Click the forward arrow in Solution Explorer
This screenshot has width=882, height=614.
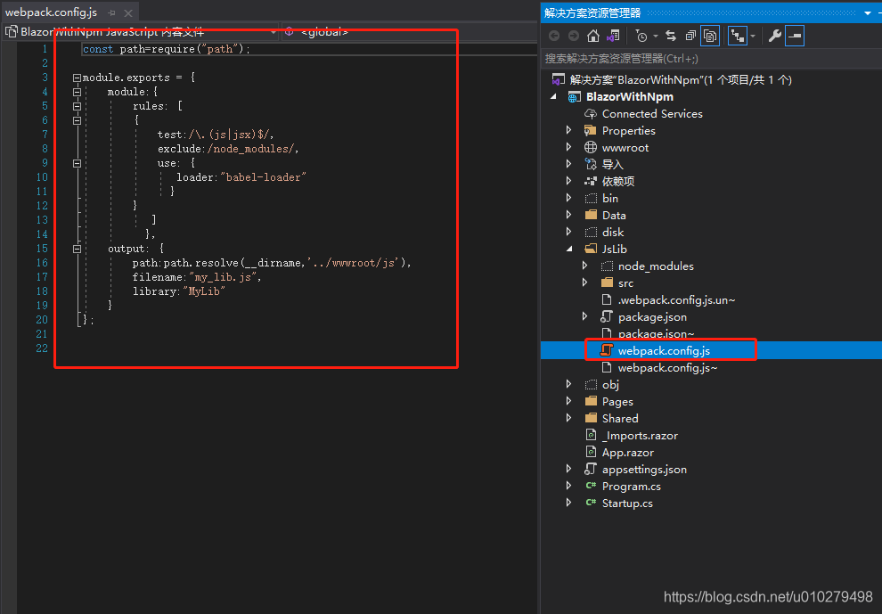[573, 36]
